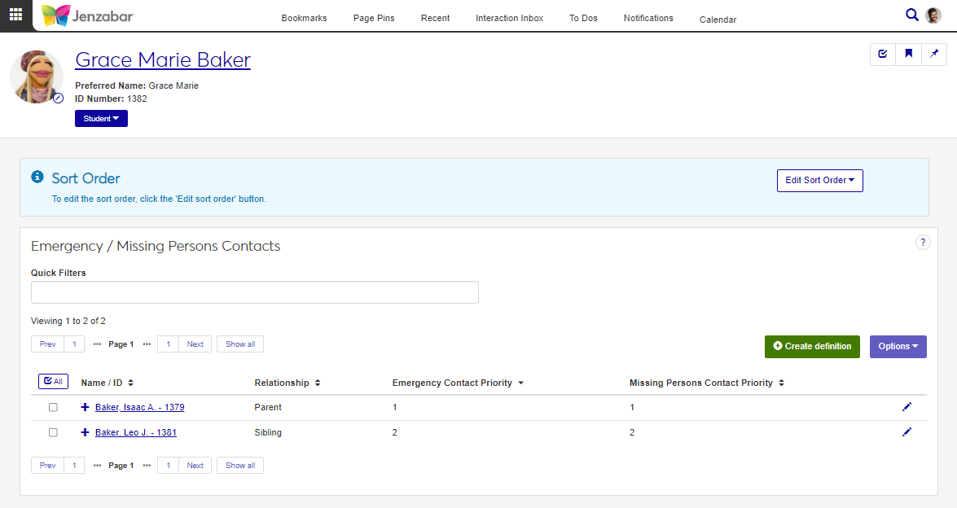Open the help question mark icon

click(x=923, y=242)
